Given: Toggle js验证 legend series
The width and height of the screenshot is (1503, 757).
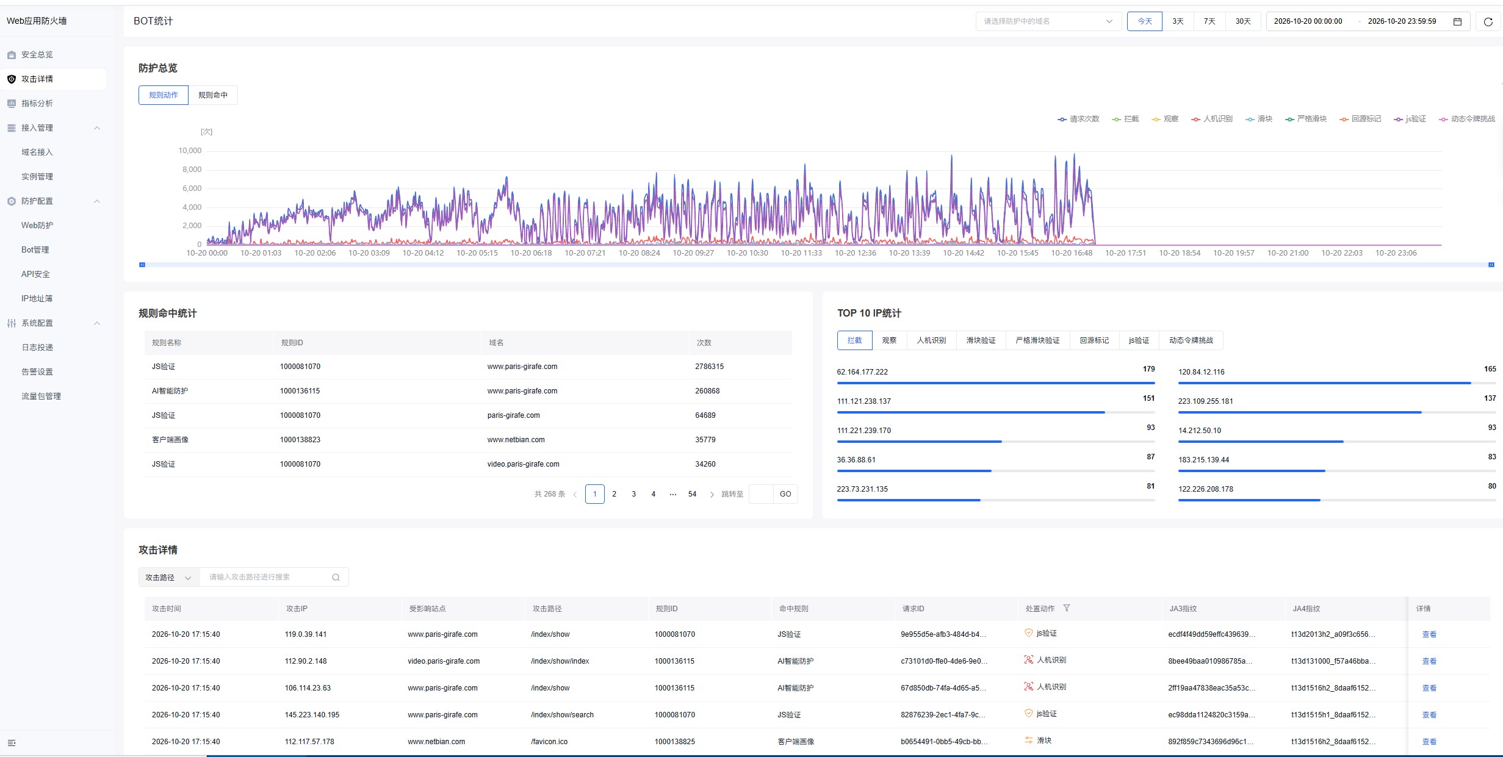Looking at the screenshot, I should 1410,119.
